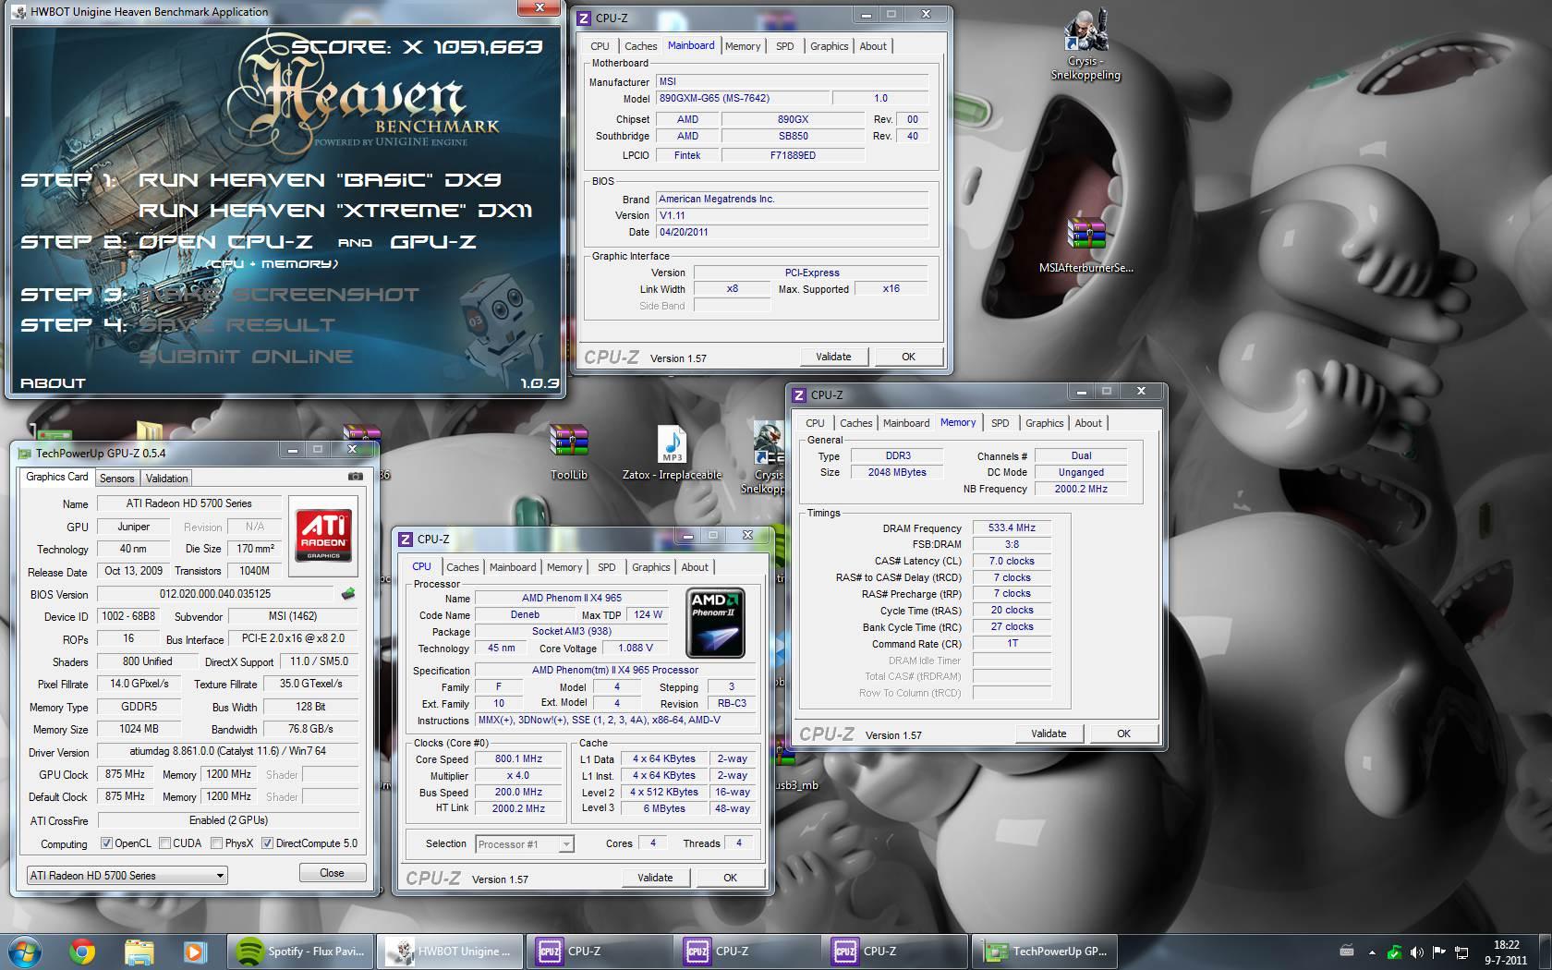1552x970 pixels.
Task: Click Core Speed value 800.1 MHz
Action: pyautogui.click(x=518, y=758)
